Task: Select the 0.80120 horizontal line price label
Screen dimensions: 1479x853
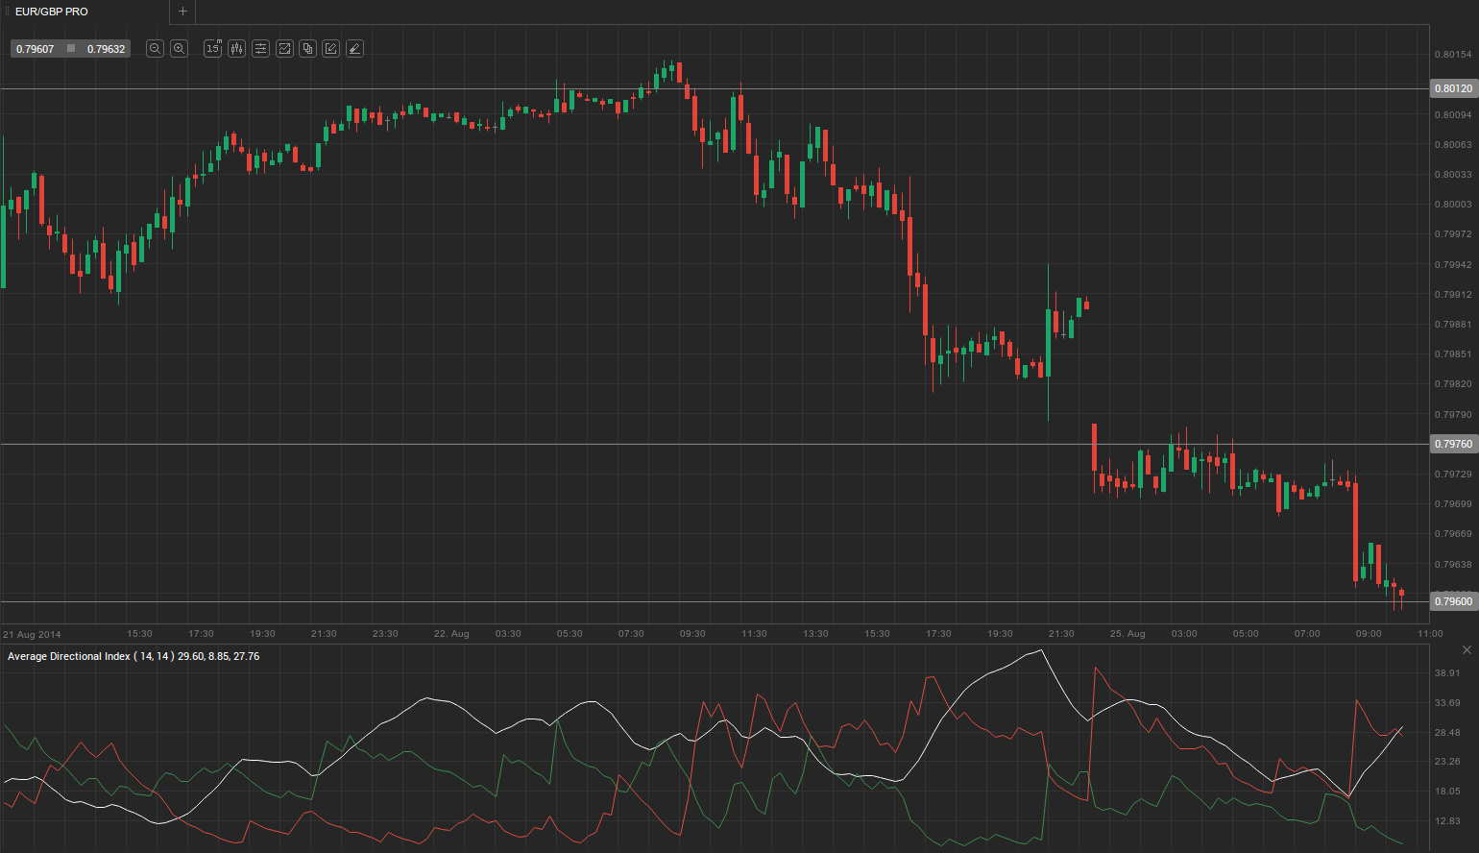Action: (x=1453, y=88)
